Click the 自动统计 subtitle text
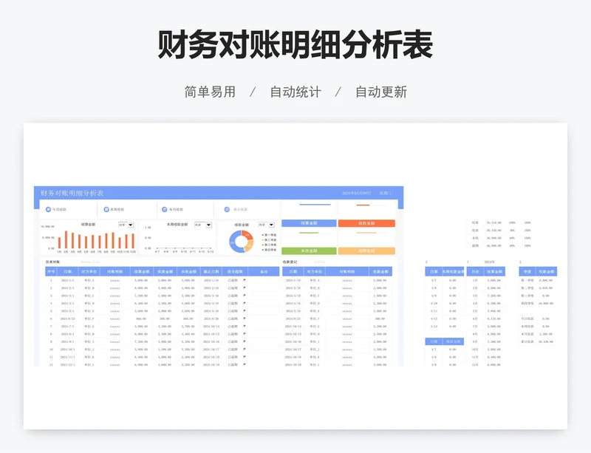This screenshot has height=453, width=591. coord(295,92)
